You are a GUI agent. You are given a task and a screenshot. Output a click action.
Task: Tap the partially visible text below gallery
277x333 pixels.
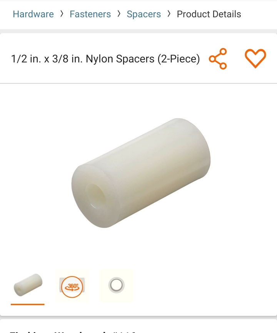tap(73, 331)
